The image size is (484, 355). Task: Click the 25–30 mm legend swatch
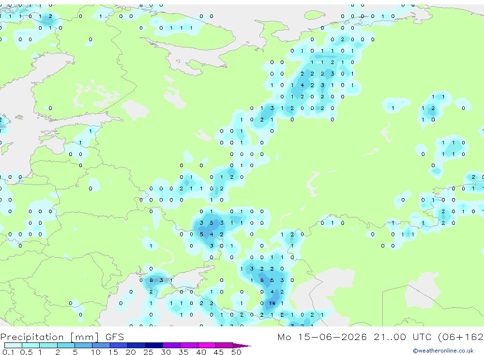click(x=154, y=345)
